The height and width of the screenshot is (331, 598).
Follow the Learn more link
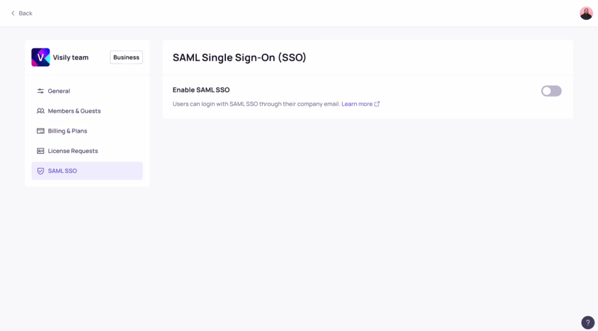click(x=357, y=104)
